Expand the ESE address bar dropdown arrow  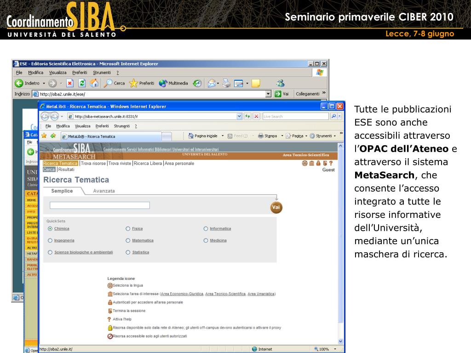coord(268,94)
